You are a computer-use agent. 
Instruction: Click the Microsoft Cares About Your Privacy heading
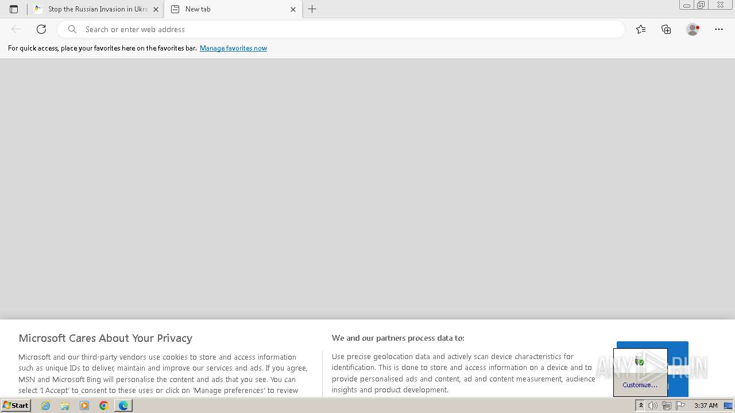(105, 338)
